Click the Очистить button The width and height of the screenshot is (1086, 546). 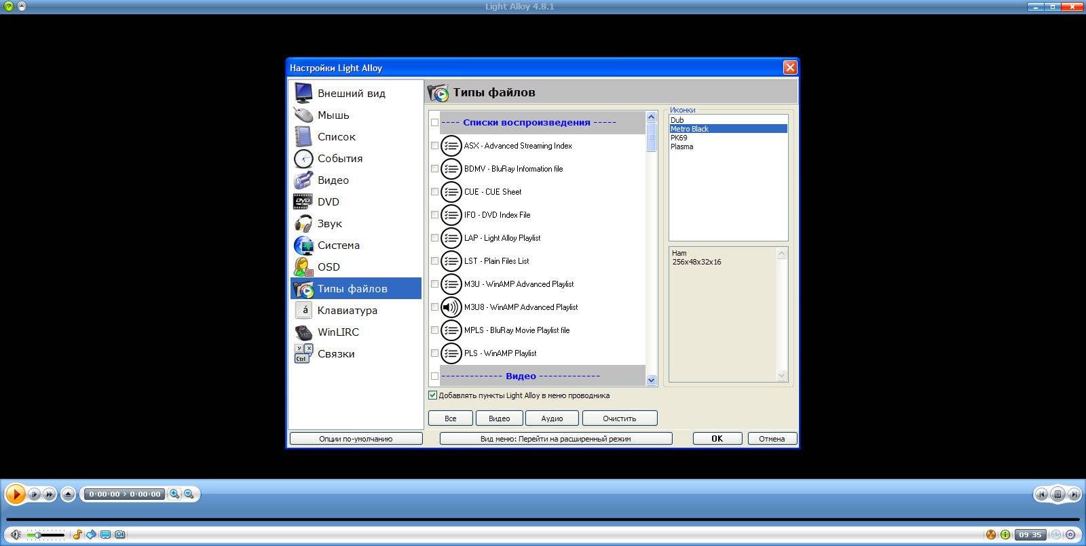click(x=619, y=418)
